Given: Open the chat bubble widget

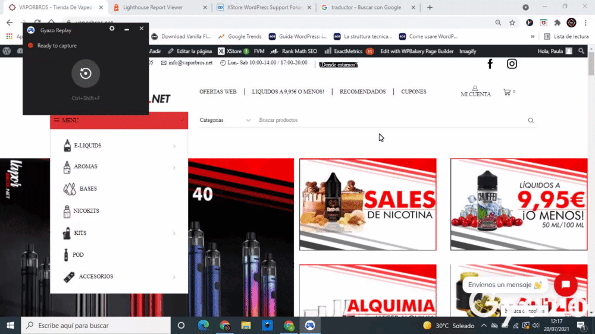Looking at the screenshot, I should [566, 285].
